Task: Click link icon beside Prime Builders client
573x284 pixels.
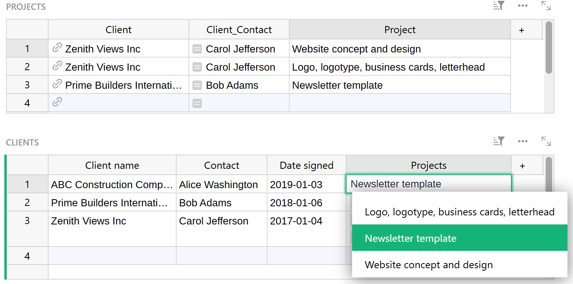Action: pyautogui.click(x=57, y=84)
